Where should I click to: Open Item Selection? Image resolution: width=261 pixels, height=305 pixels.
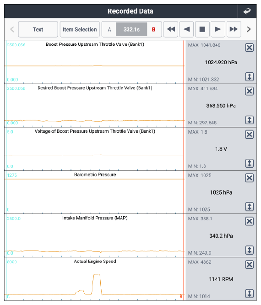pos(80,29)
